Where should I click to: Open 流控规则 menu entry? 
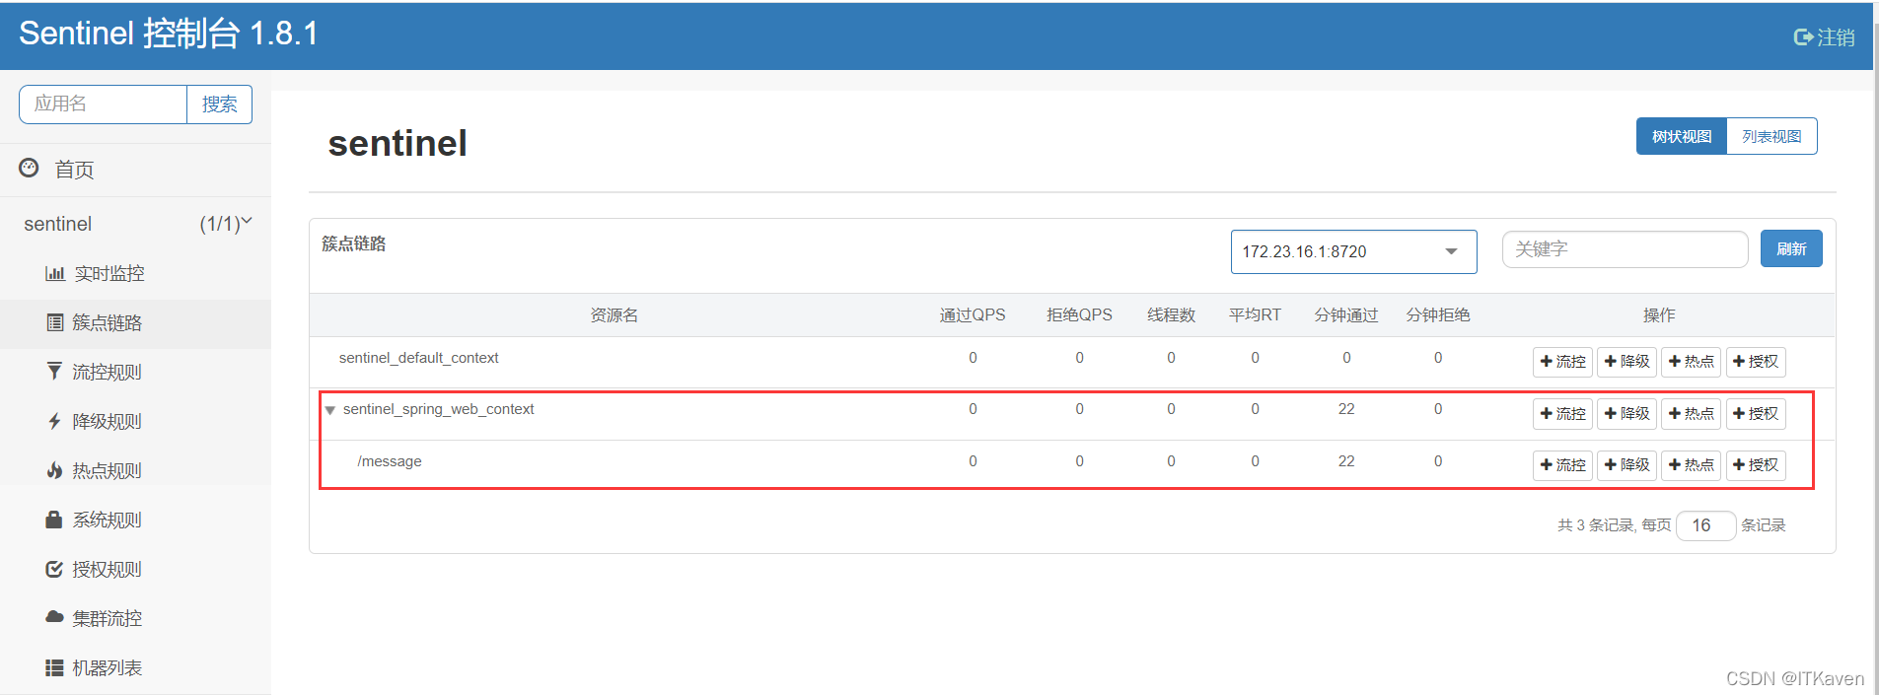(x=107, y=373)
